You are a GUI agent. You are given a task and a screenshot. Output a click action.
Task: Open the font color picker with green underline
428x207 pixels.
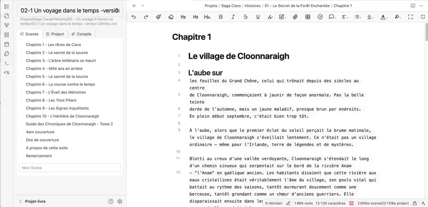(x=383, y=17)
